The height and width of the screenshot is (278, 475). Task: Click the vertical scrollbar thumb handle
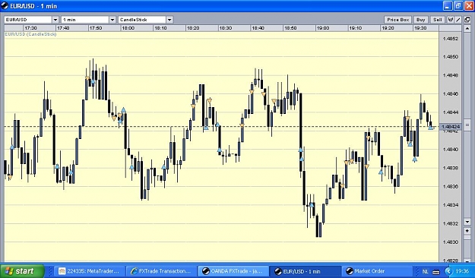point(467,125)
